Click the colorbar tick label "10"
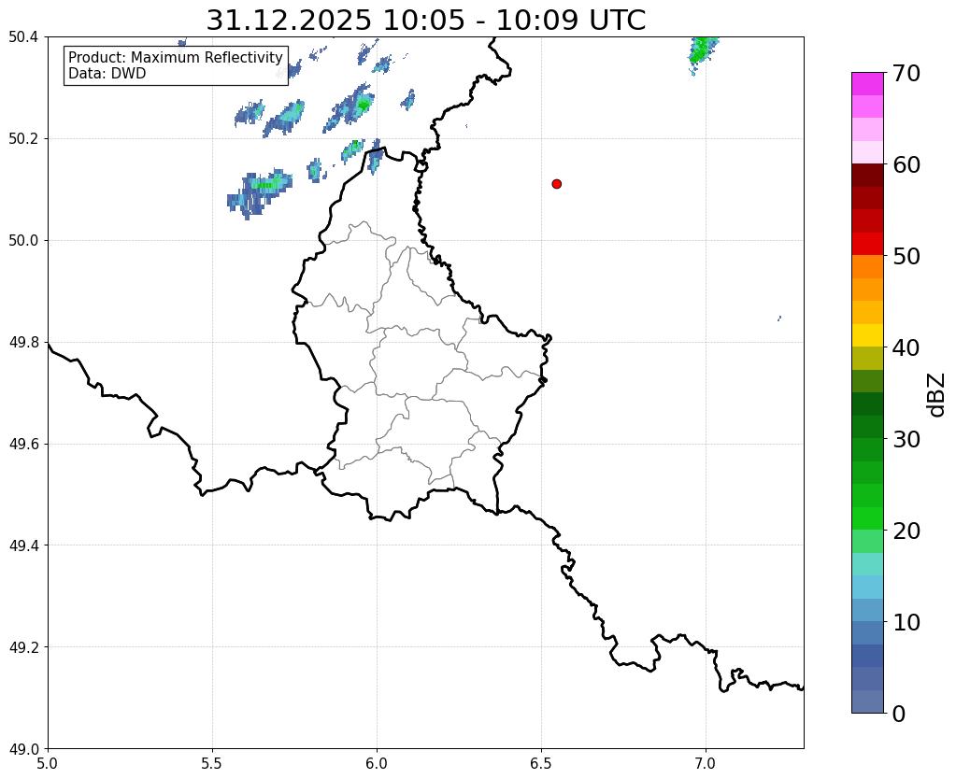956x779 pixels. (906, 622)
